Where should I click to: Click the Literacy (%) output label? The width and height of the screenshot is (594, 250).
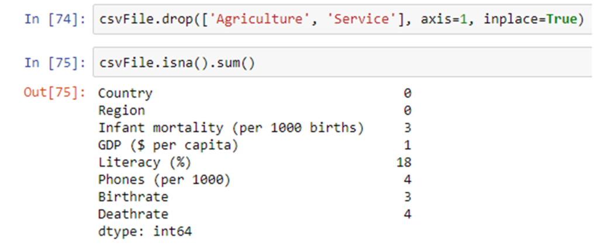pyautogui.click(x=144, y=162)
